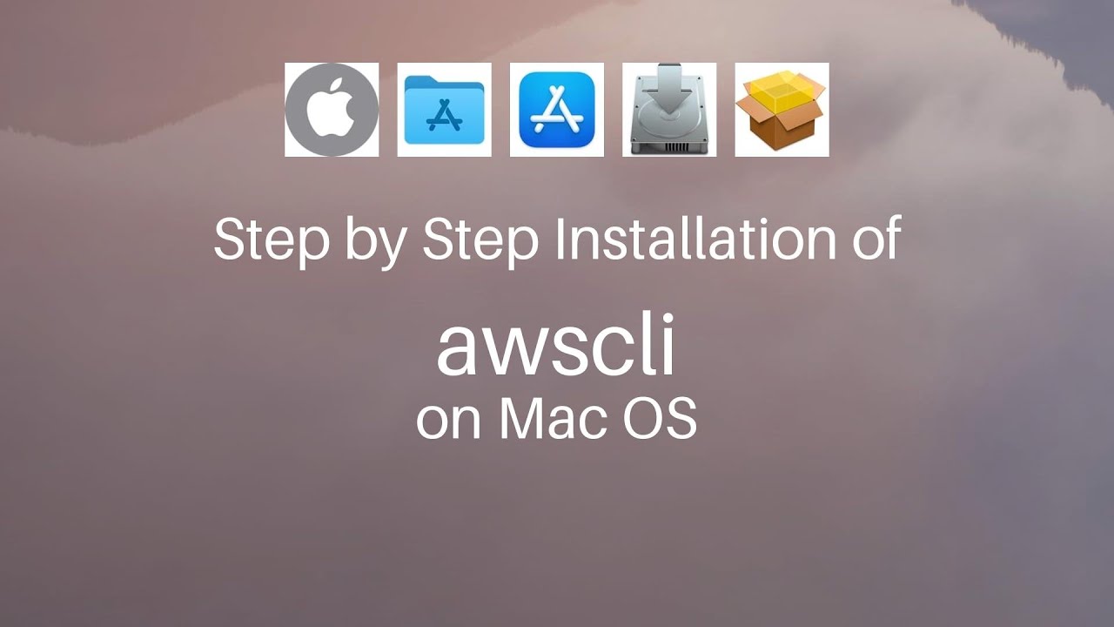Click the word 'on' in subtitle
Image resolution: width=1114 pixels, height=627 pixels.
(450, 424)
